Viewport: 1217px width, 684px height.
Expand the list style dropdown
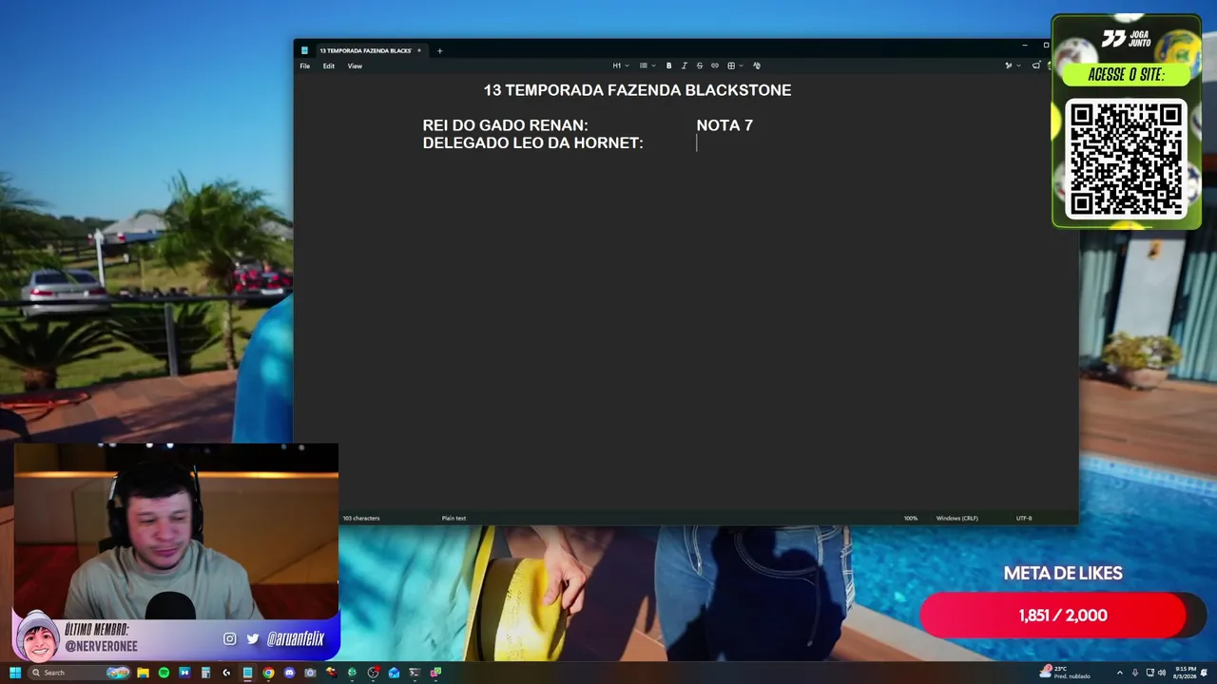pos(647,66)
